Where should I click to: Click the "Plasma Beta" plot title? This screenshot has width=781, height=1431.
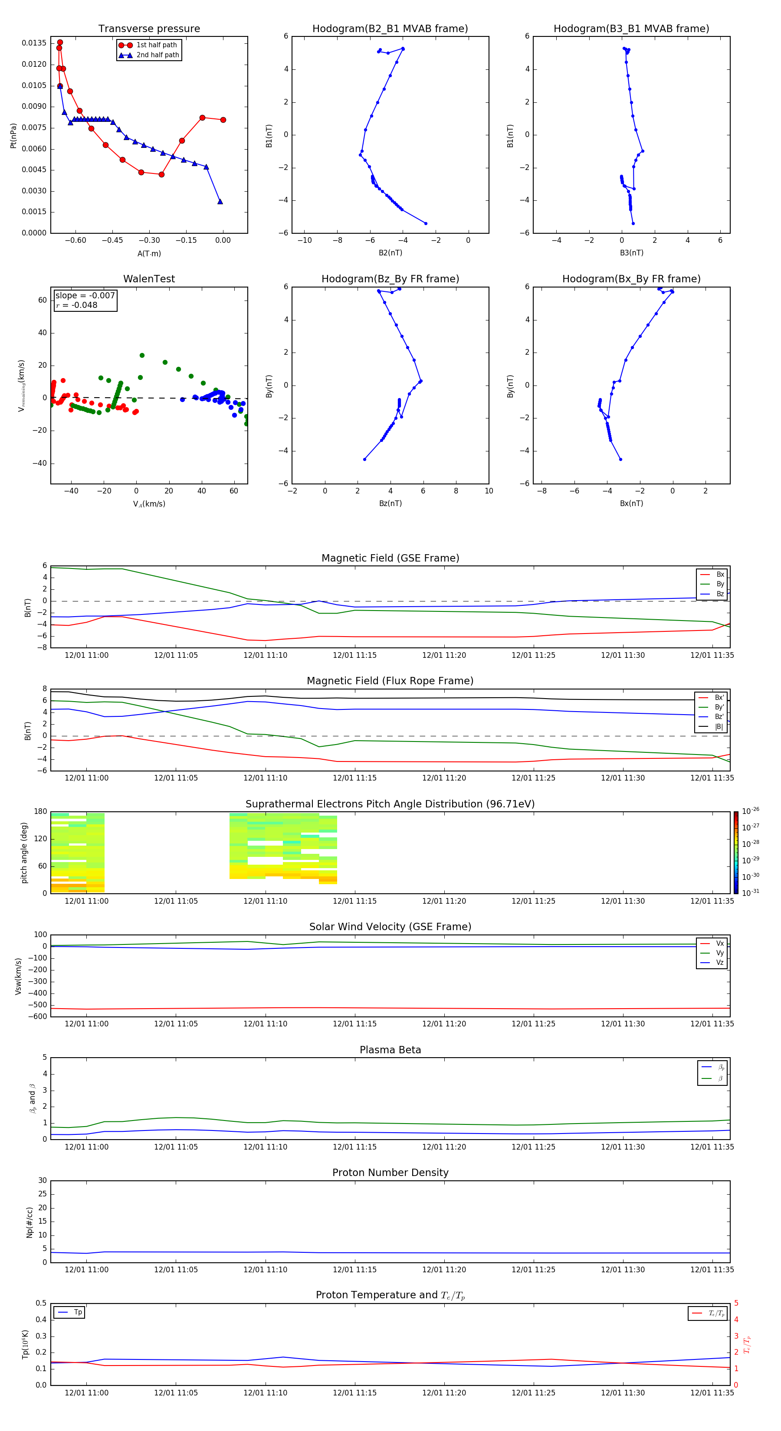click(390, 1050)
